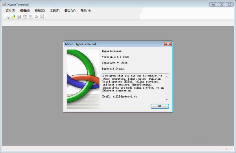Click the HyperTerminal title bar app icon
This screenshot has width=236, height=153.
coord(4,4)
